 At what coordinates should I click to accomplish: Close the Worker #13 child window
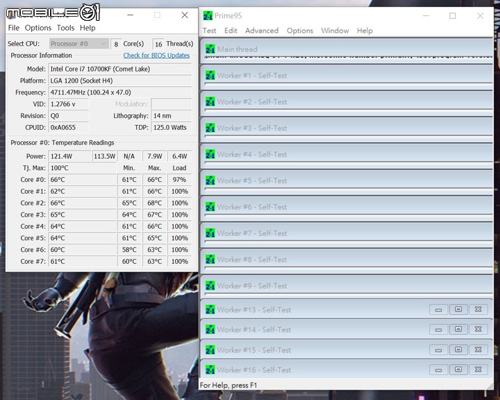coord(478,310)
